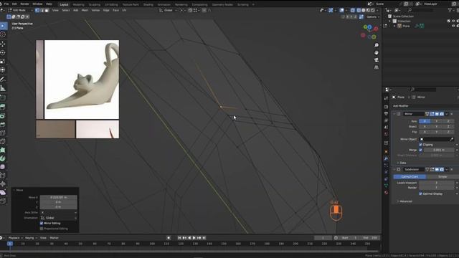Switch to vertex select mode

click(x=37, y=10)
